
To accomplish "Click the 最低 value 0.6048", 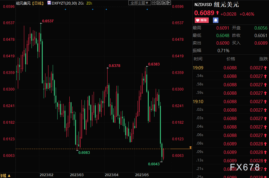I will tap(223, 36).
